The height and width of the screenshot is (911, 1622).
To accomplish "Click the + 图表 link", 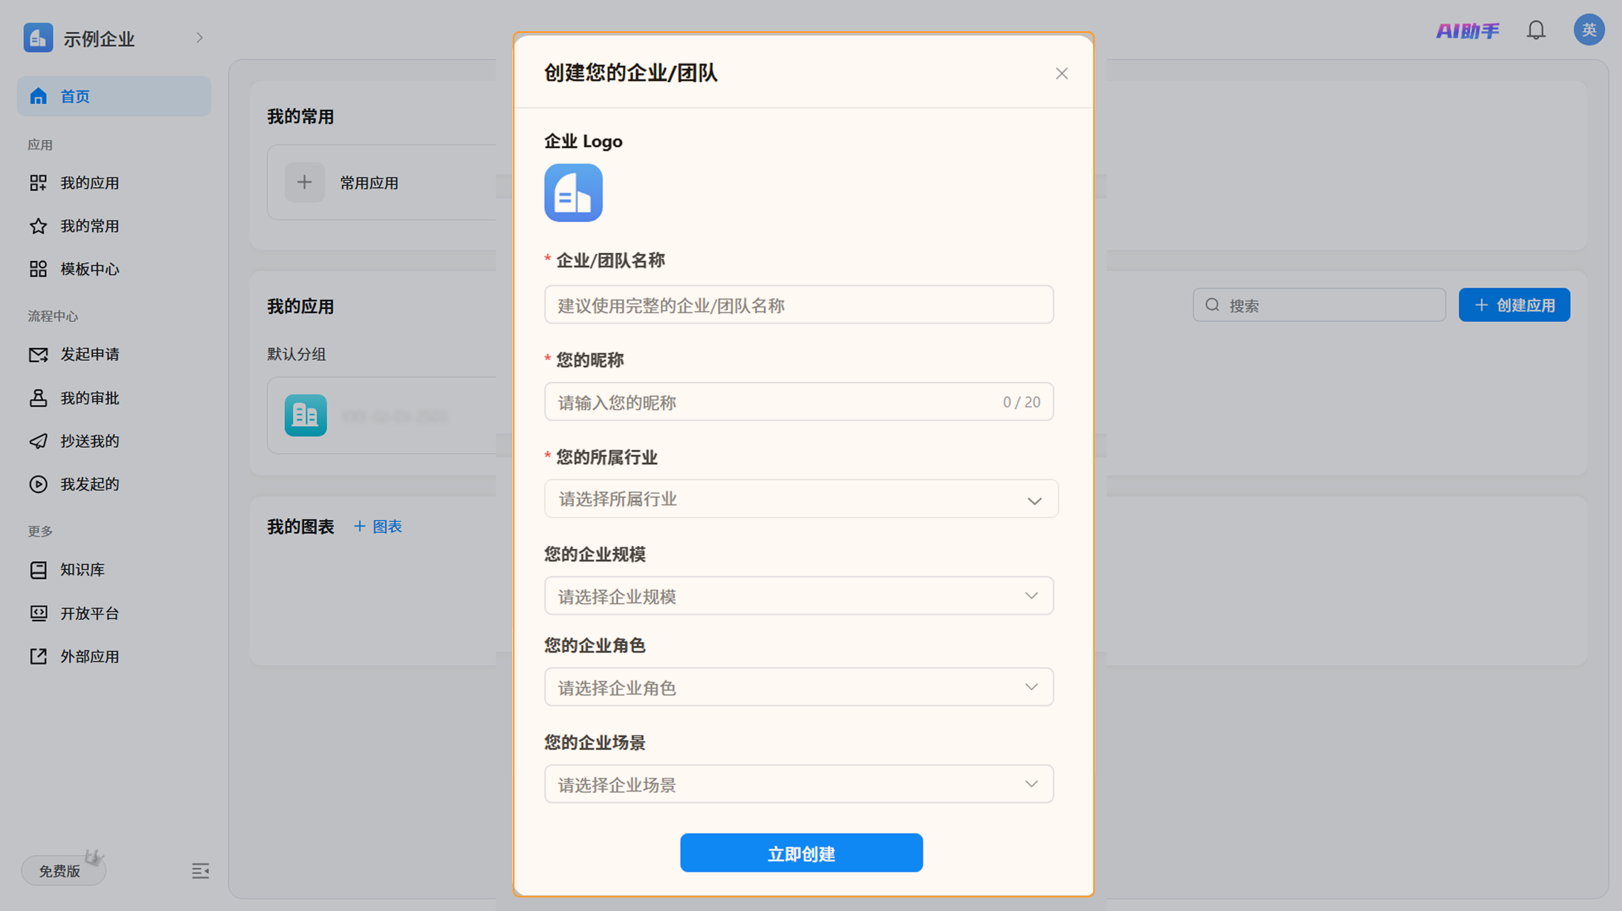I will click(x=378, y=526).
